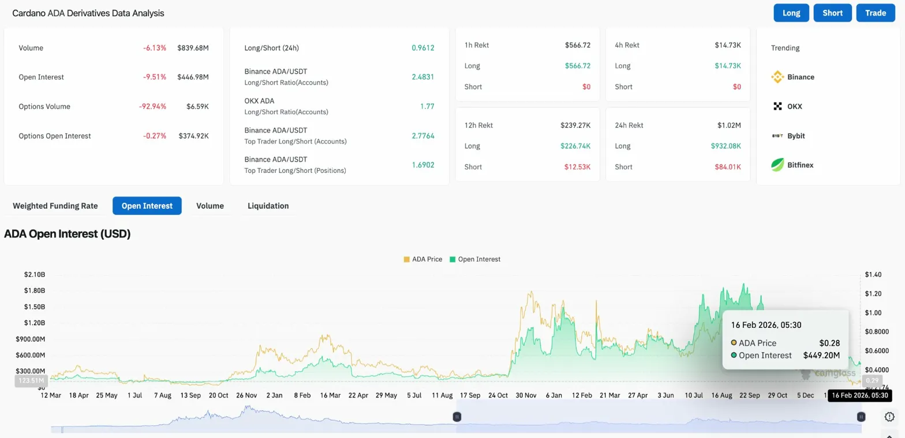Click the left handle of the range slider
This screenshot has height=438, width=905.
pos(457,417)
